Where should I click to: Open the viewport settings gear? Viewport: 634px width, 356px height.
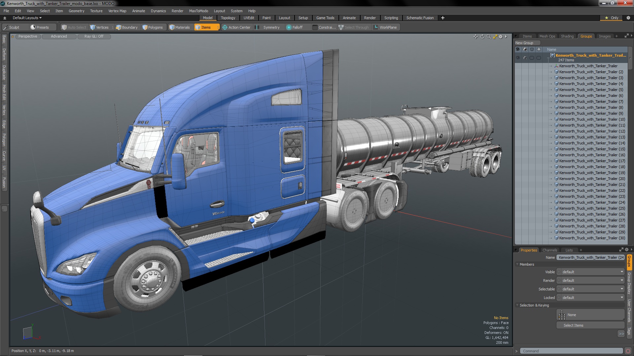click(501, 37)
